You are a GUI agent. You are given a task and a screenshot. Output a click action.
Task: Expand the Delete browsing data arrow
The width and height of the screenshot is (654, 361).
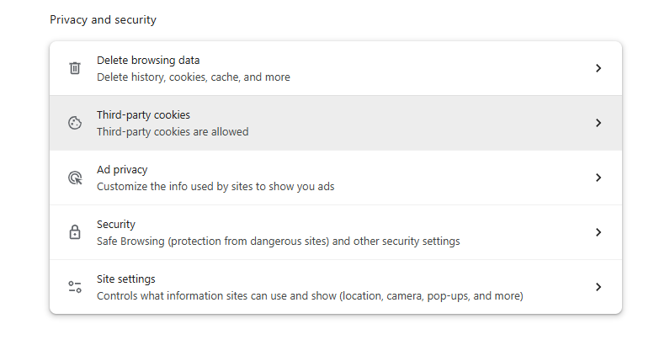[x=598, y=68]
